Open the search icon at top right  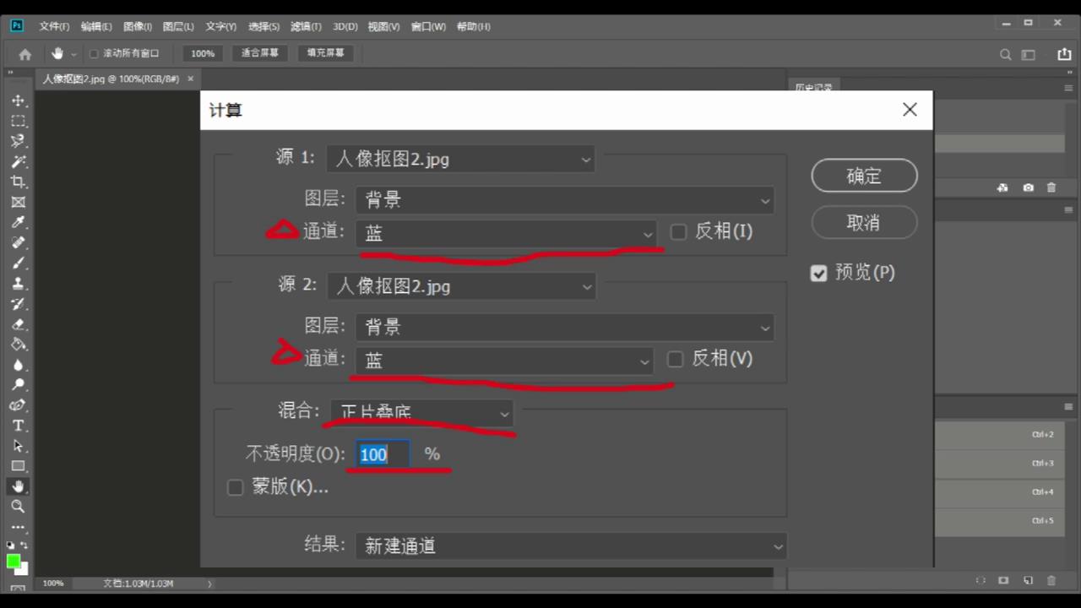coord(1005,54)
